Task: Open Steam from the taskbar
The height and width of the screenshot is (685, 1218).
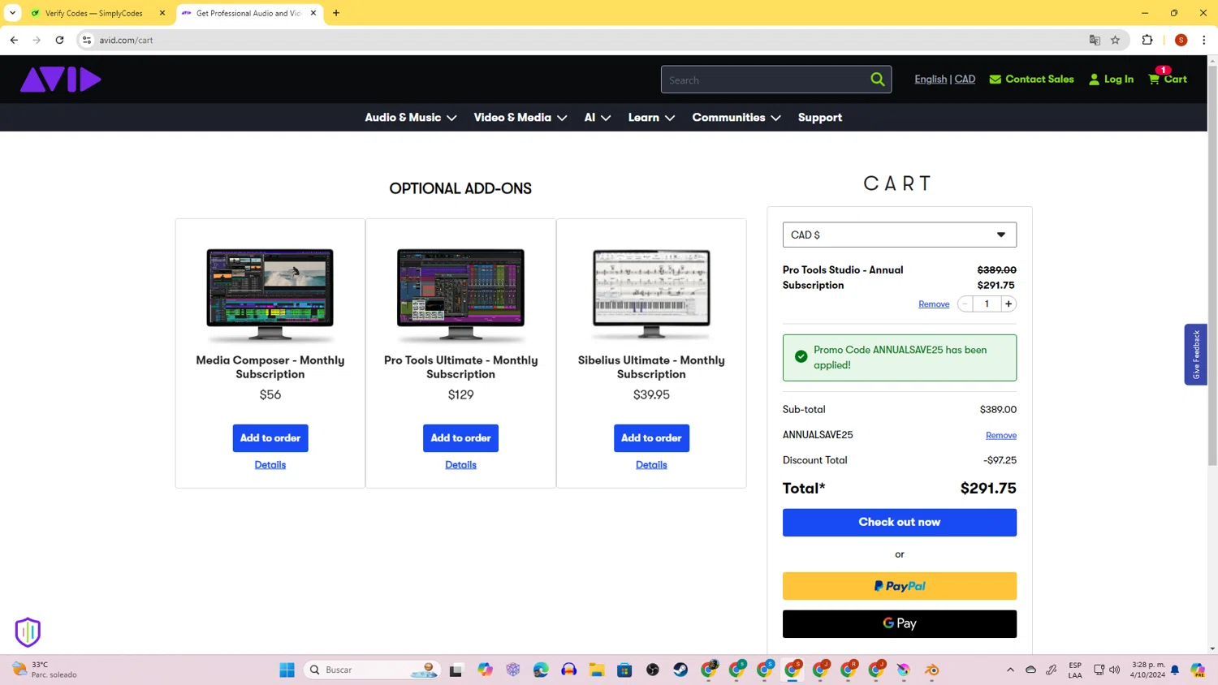Action: pos(680,670)
